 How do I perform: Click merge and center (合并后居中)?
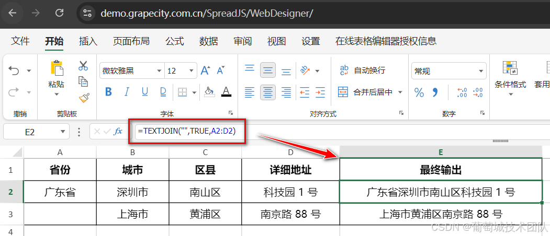tap(365, 92)
